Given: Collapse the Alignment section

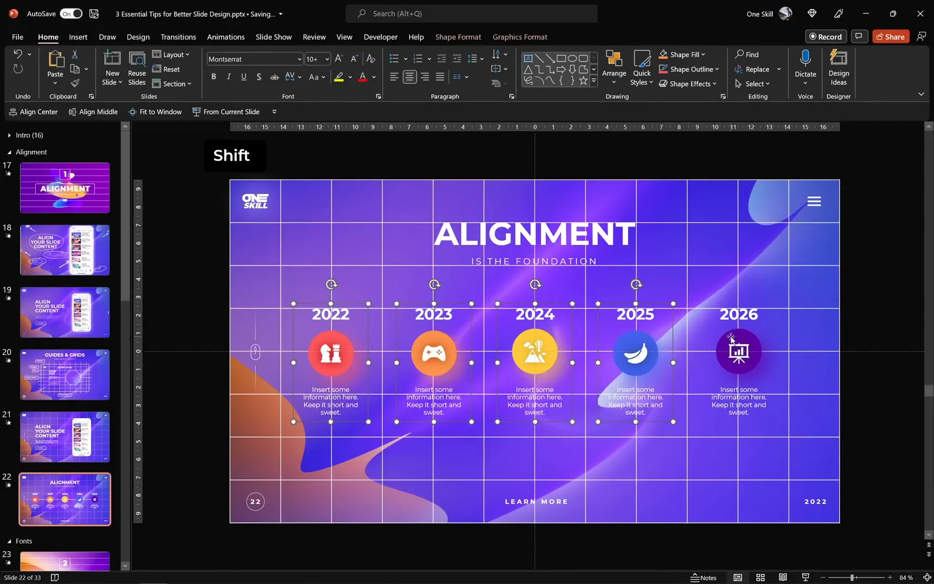Looking at the screenshot, I should pos(9,152).
